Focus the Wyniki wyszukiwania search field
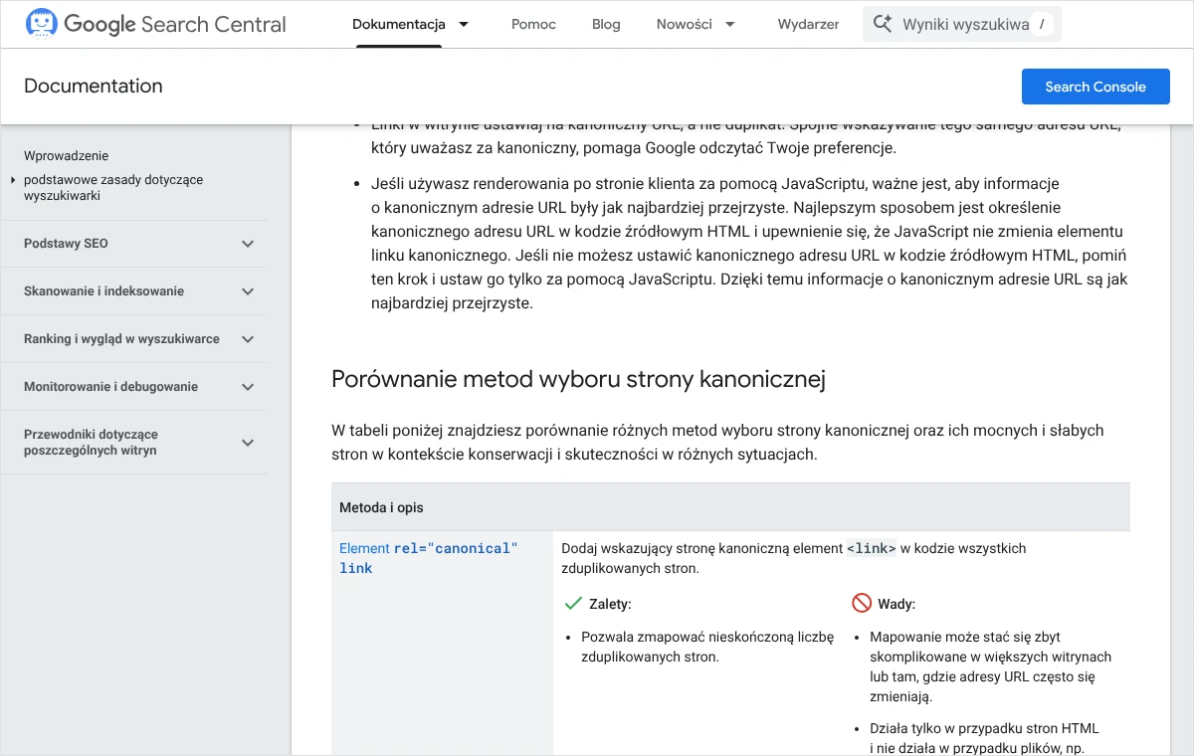The height and width of the screenshot is (756, 1194). point(961,24)
